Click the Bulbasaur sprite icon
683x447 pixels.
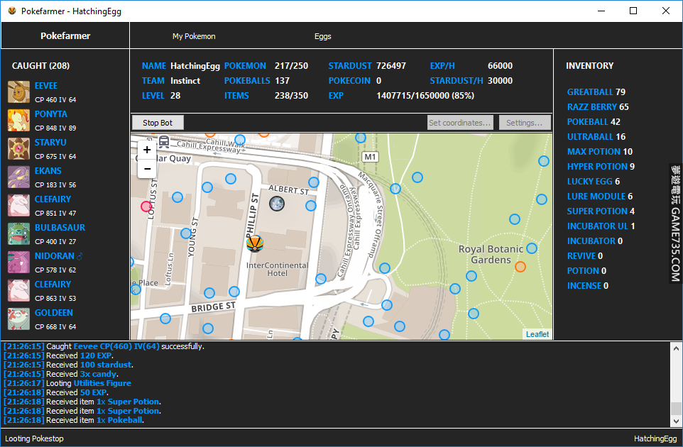[x=18, y=234]
